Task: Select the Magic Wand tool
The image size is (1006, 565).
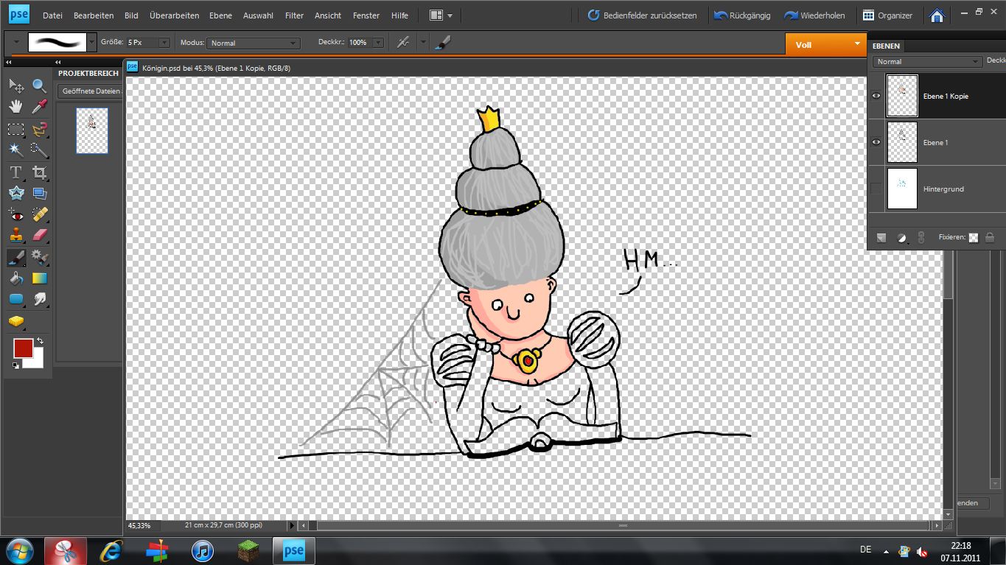Action: tap(15, 150)
